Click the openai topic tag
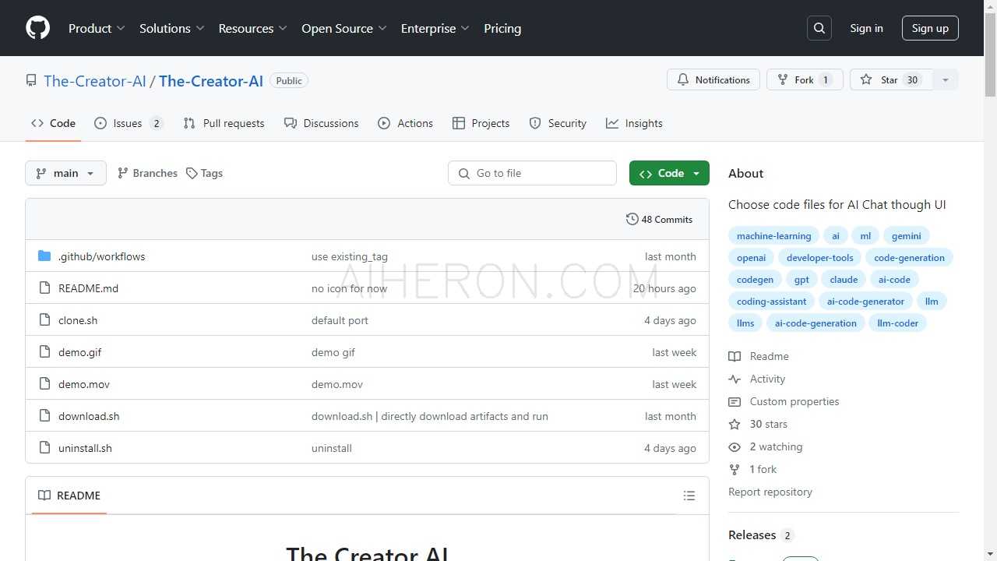The width and height of the screenshot is (997, 561). tap(751, 258)
